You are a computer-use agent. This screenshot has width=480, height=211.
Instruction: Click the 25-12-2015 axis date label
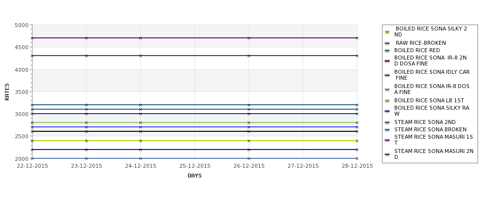[194, 166]
